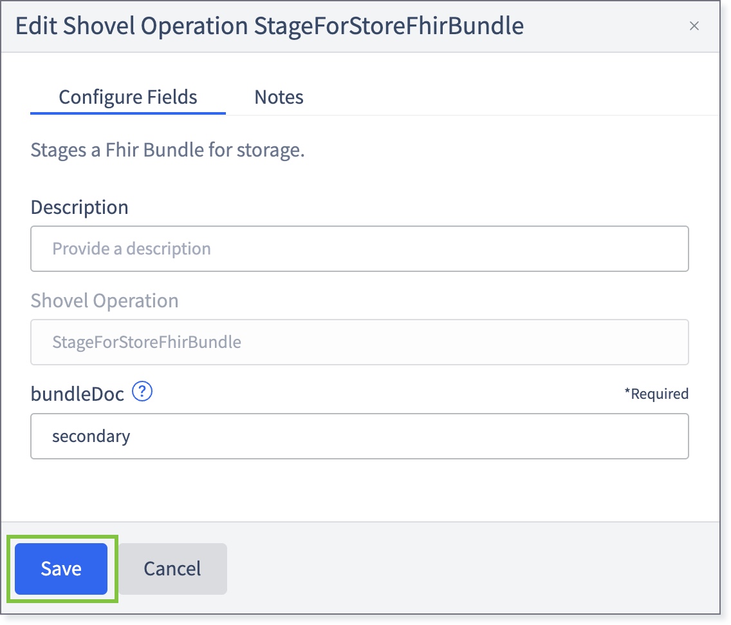Viewport: 731px width, 625px height.
Task: Click the Shovel Operation field label
Action: [104, 301]
